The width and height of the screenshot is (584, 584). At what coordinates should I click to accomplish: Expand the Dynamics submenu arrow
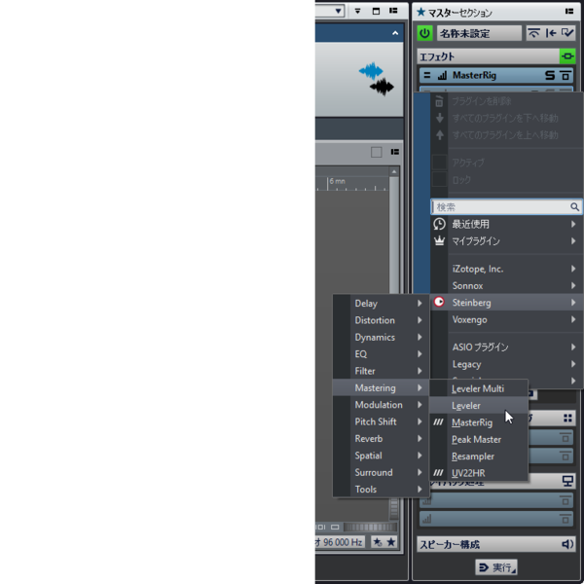pos(420,337)
